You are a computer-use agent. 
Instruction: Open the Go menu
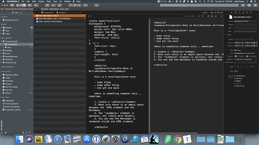point(60,1)
